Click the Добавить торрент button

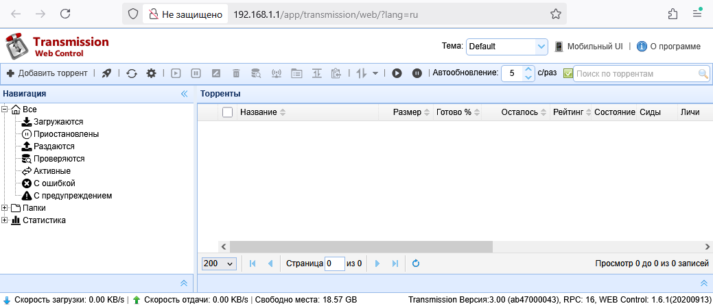click(47, 73)
